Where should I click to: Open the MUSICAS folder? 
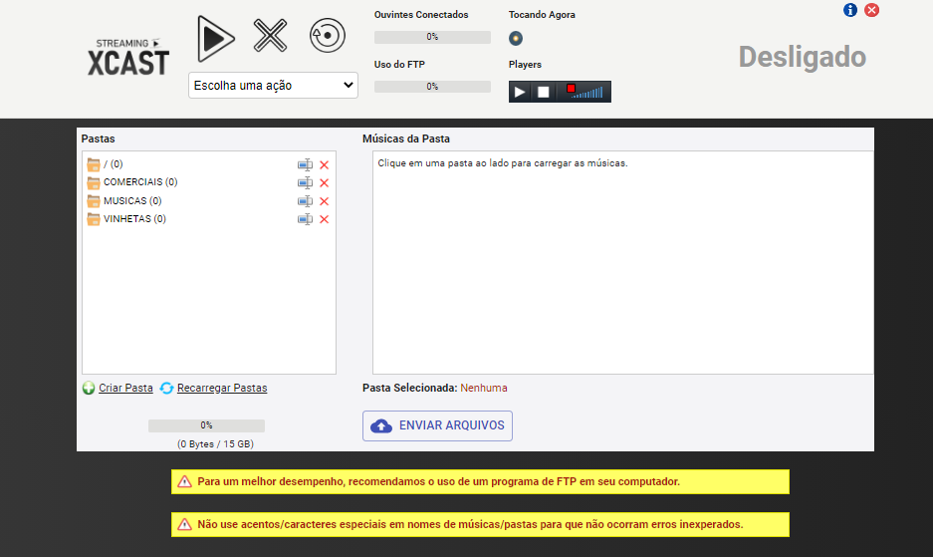point(124,201)
